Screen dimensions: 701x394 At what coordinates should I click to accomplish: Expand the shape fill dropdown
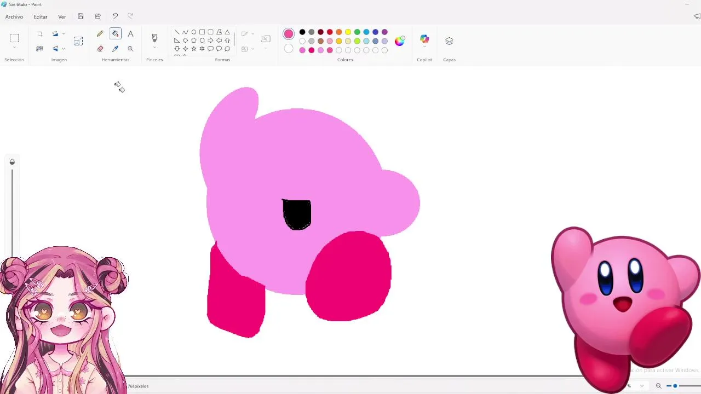pos(252,49)
